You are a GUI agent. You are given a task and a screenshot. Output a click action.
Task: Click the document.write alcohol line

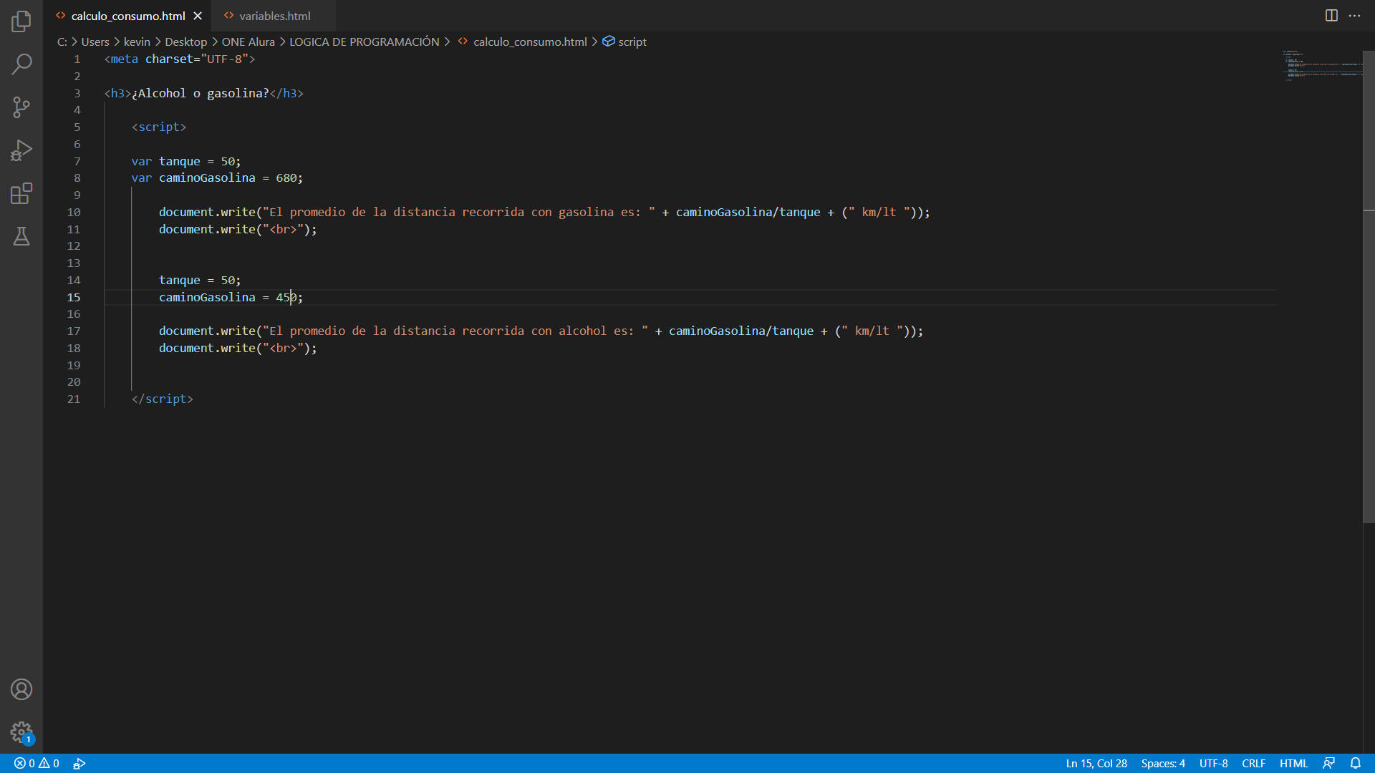(x=541, y=331)
